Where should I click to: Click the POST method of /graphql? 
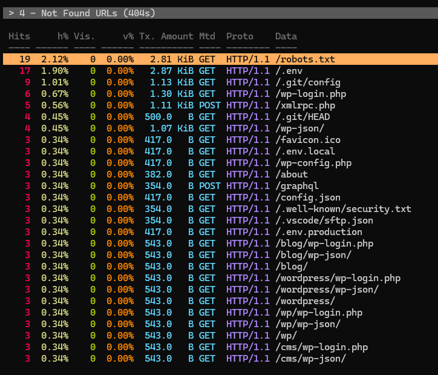tap(210, 185)
